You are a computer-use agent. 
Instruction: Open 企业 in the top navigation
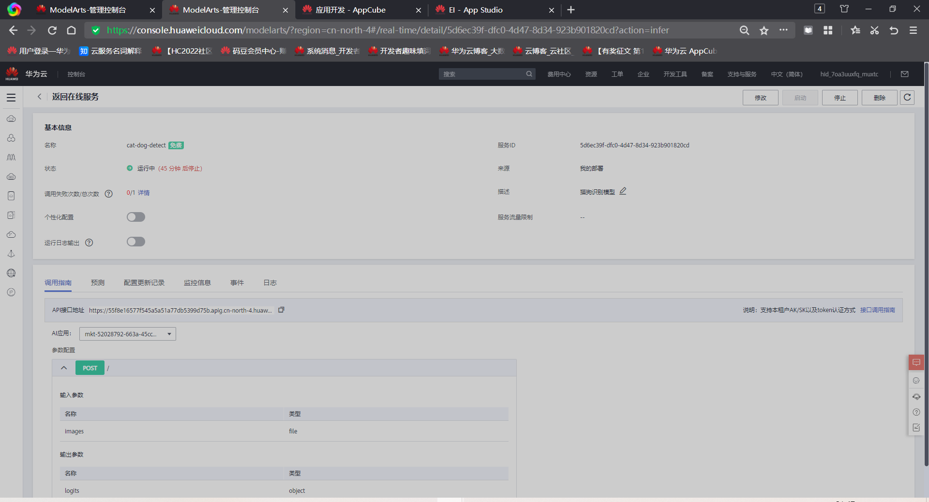tap(644, 74)
